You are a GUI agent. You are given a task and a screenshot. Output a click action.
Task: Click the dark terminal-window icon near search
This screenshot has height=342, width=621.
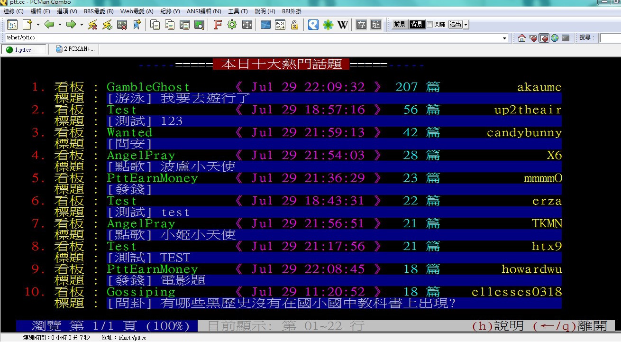point(566,38)
